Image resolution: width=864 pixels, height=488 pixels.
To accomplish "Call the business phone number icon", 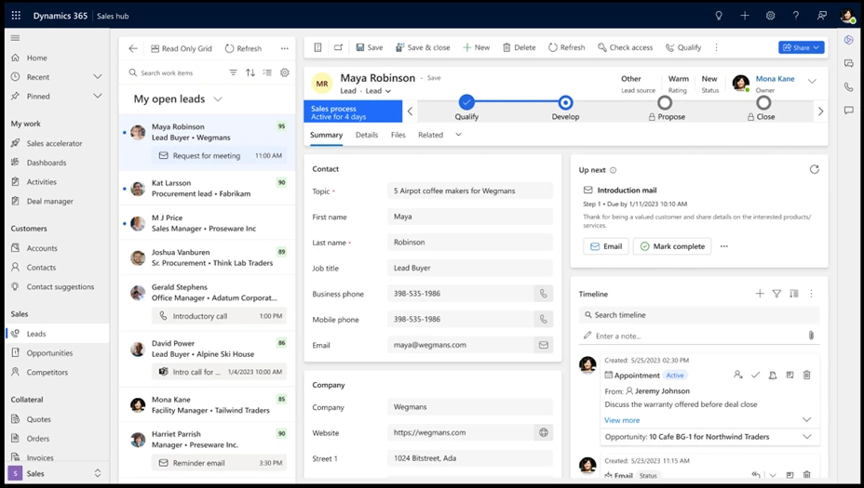I will (x=544, y=294).
